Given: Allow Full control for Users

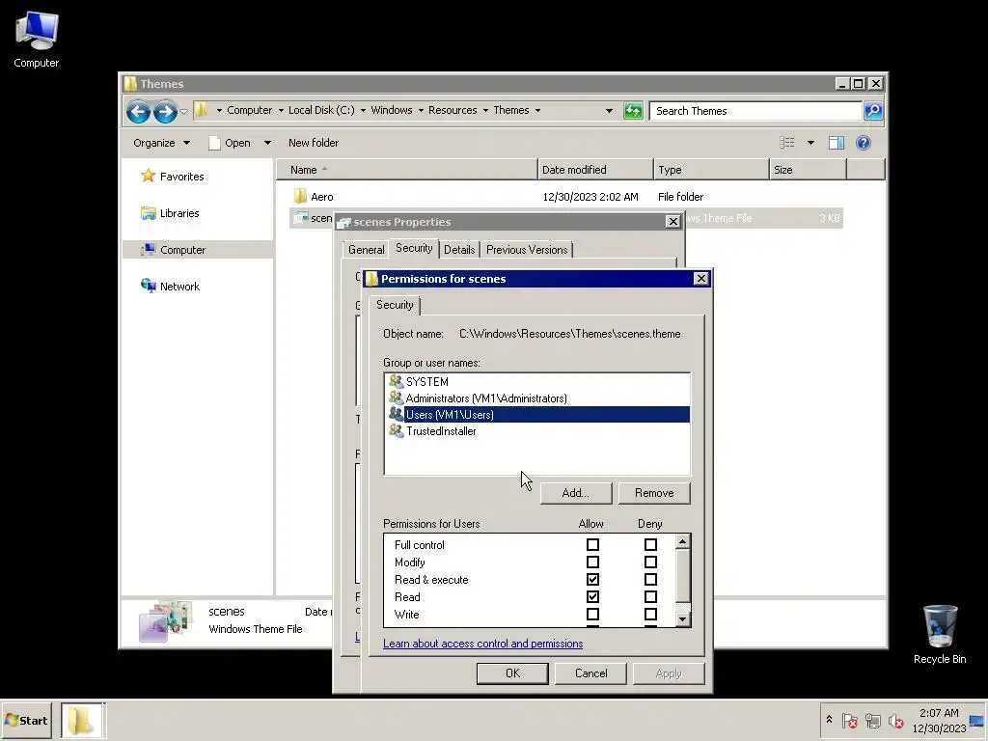Looking at the screenshot, I should [592, 544].
